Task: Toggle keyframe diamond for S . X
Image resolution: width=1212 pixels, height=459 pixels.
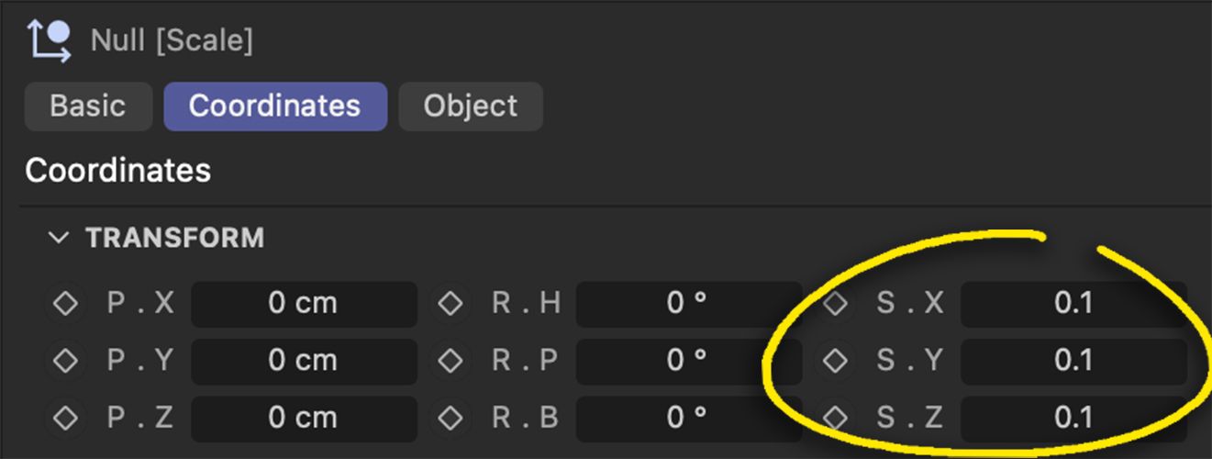Action: (835, 304)
